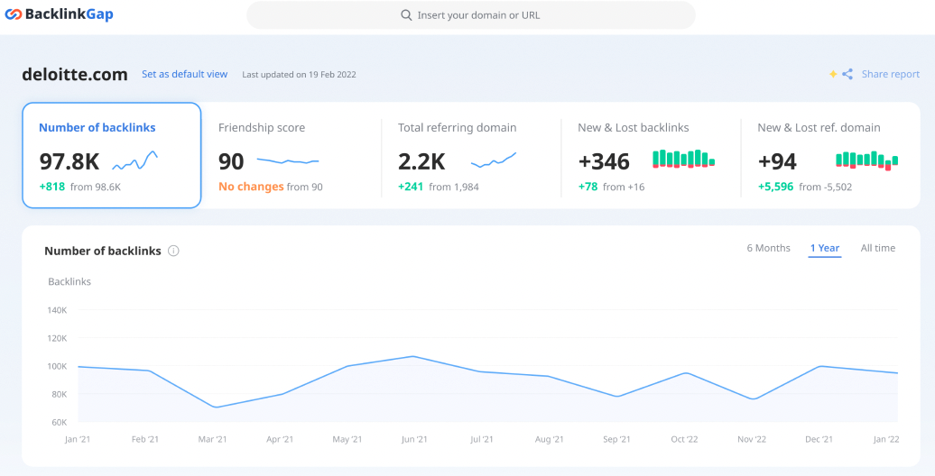Open the info icon next to Number of backlinks

pyautogui.click(x=173, y=251)
